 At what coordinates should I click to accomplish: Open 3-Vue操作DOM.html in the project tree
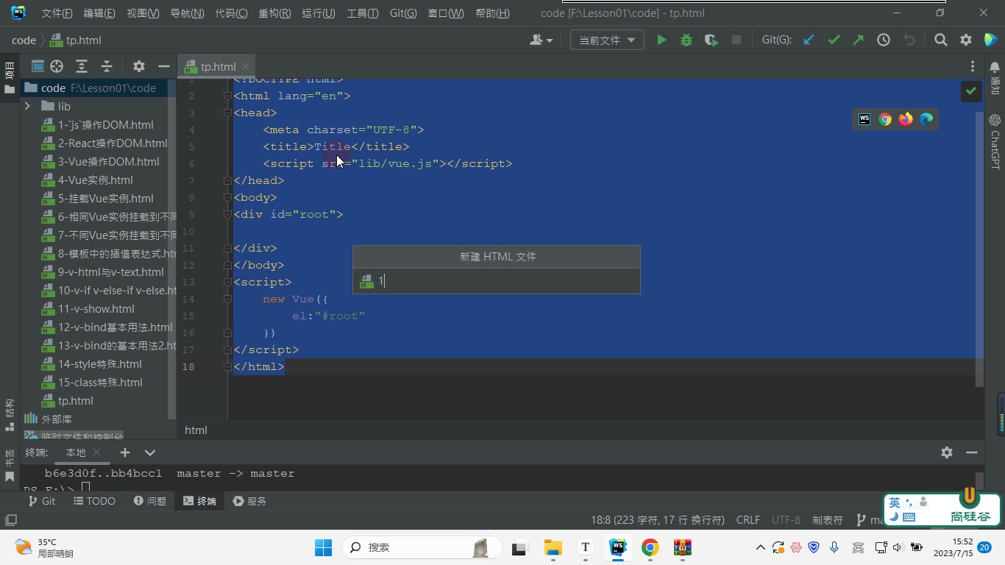[108, 162]
